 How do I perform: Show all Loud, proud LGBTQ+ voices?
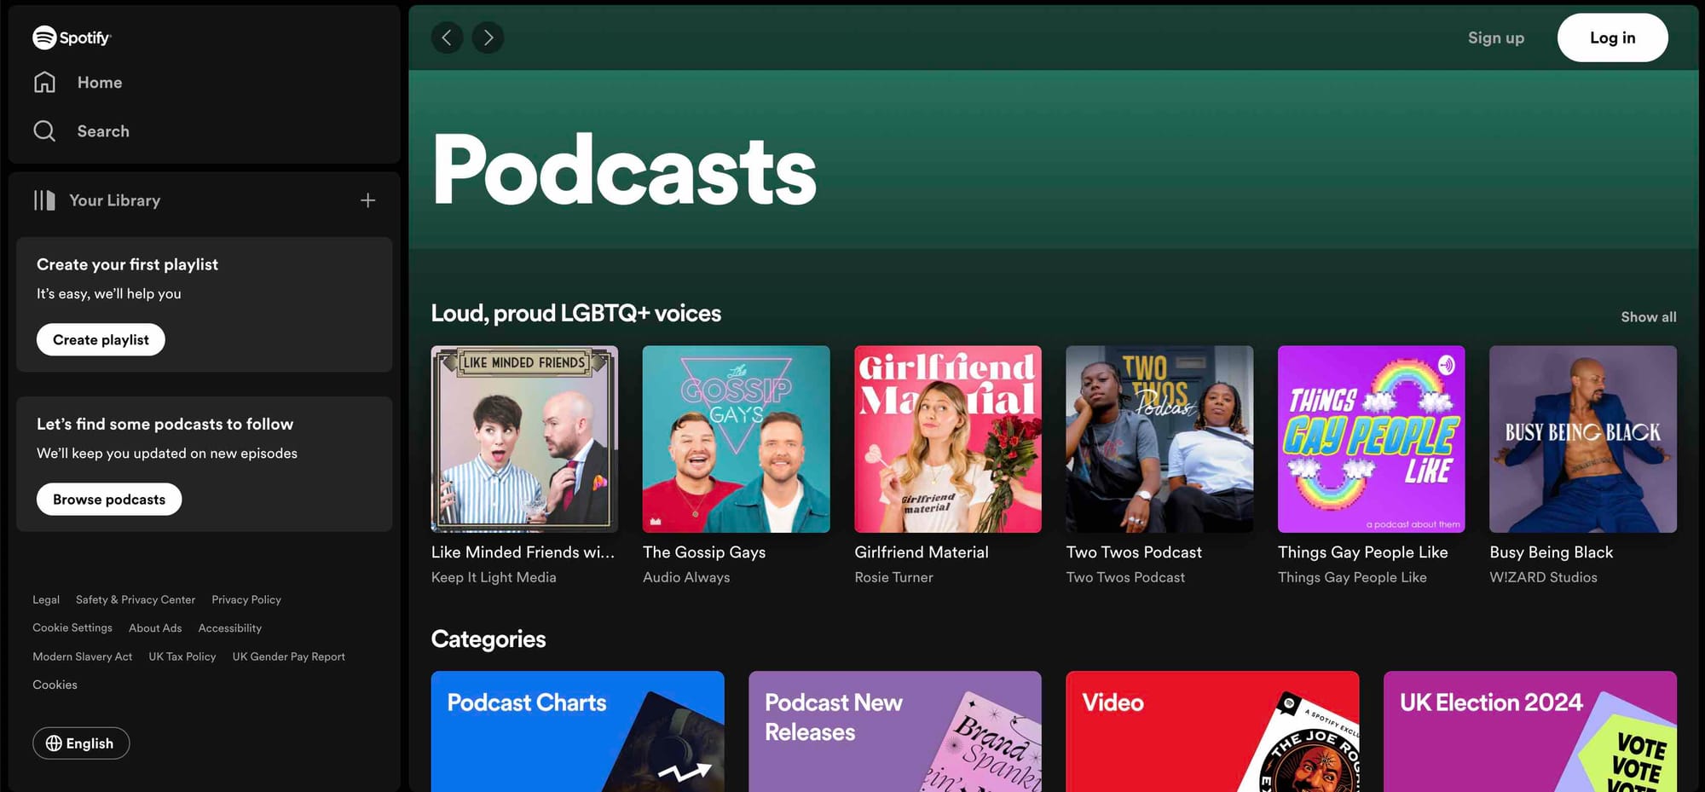click(x=1648, y=316)
